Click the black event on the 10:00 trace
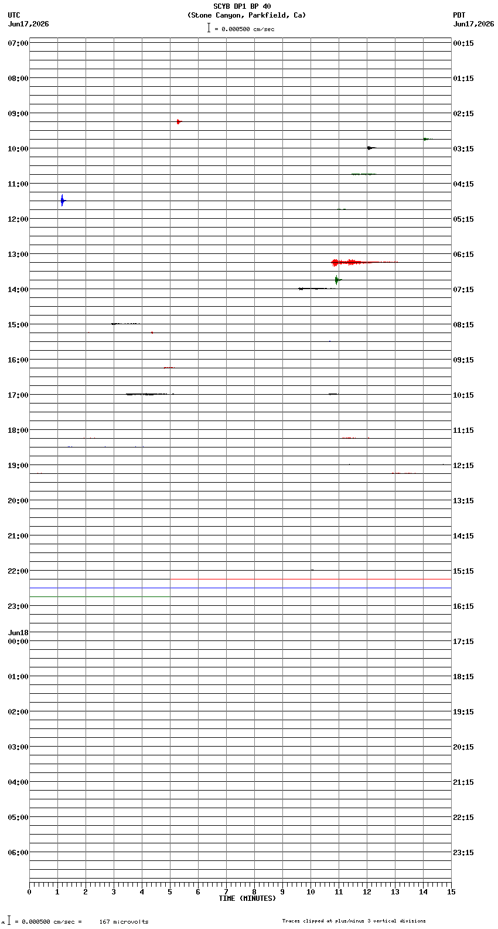The width and height of the screenshot is (498, 929). 370,148
